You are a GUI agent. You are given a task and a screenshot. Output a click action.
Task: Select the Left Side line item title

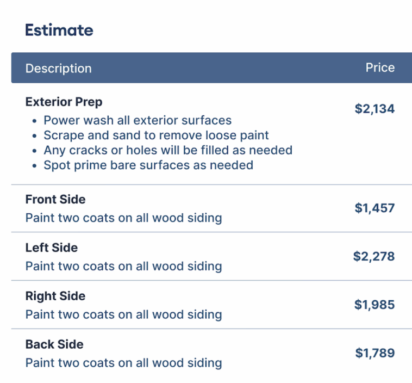pos(52,248)
